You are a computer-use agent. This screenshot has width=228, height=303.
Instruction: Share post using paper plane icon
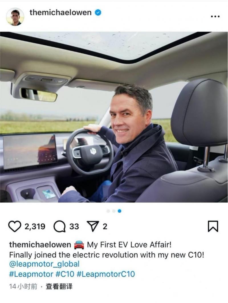click(93, 226)
